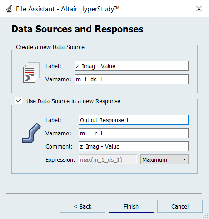Screen dimensions: 209x219
Task: Click the data source documents icon
Action: pyautogui.click(x=31, y=72)
